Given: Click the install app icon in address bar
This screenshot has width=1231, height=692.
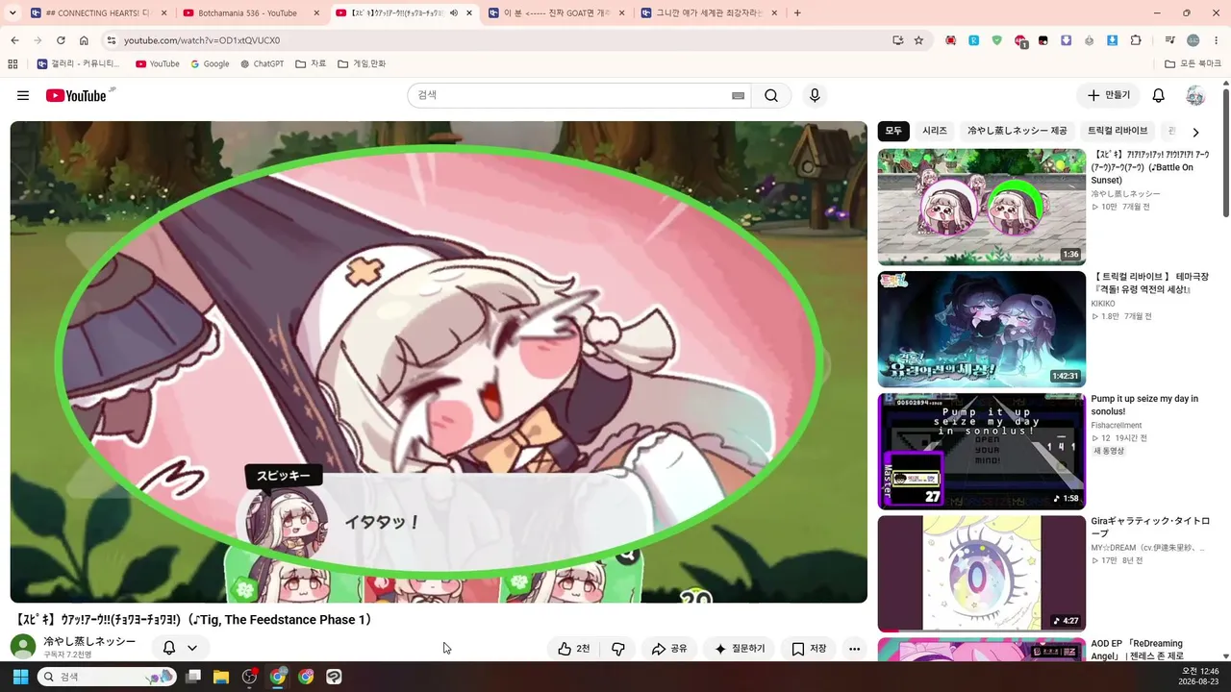Looking at the screenshot, I should point(897,40).
